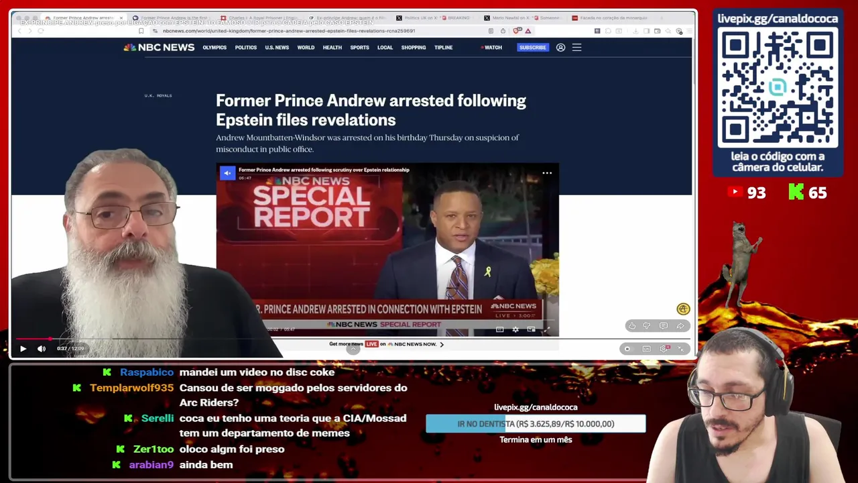Open reader mode icon in address bar

(x=491, y=31)
